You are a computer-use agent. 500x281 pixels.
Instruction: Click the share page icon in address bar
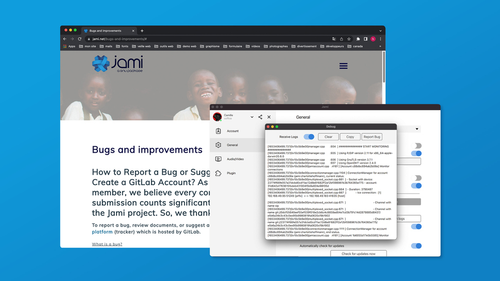coord(341,39)
